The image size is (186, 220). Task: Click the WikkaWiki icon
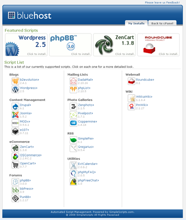click(x=132, y=98)
